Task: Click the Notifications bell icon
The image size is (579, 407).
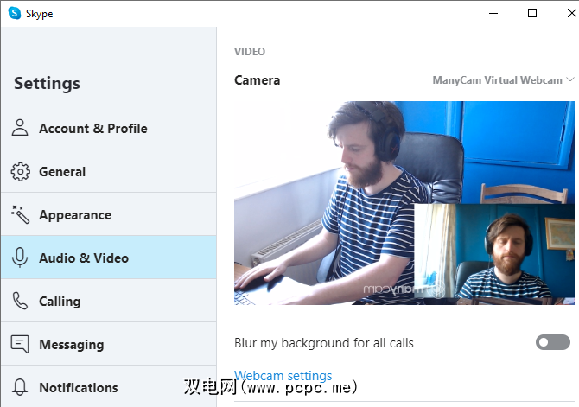Action: (x=20, y=388)
